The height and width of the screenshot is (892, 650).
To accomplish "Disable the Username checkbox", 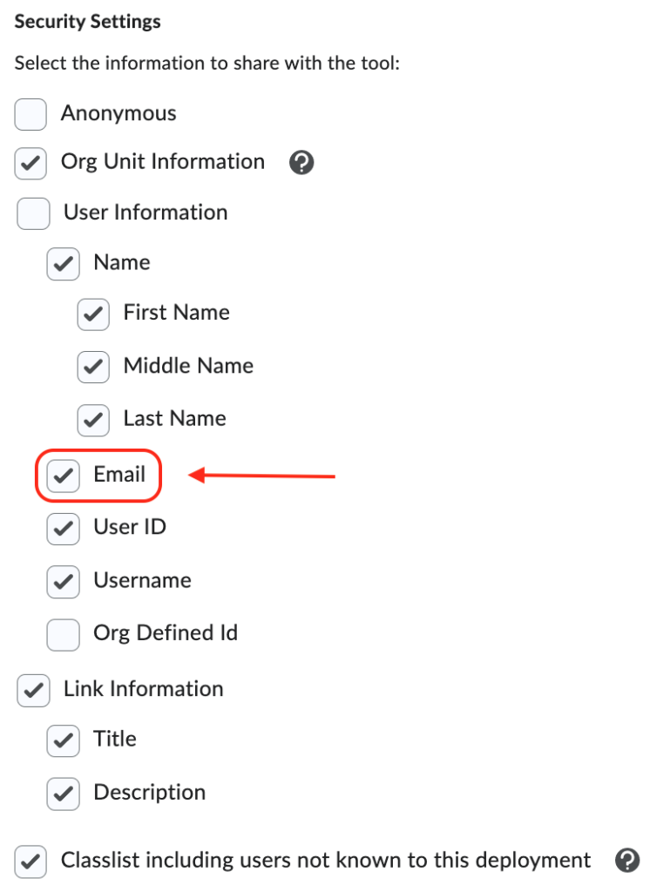I will pyautogui.click(x=64, y=581).
